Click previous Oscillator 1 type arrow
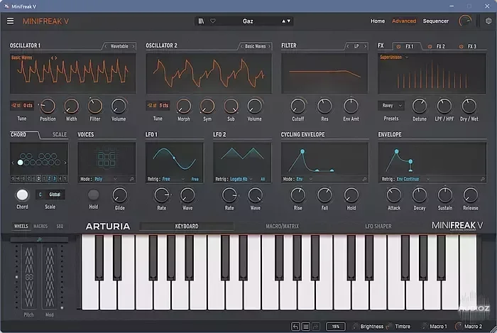 [106, 46]
